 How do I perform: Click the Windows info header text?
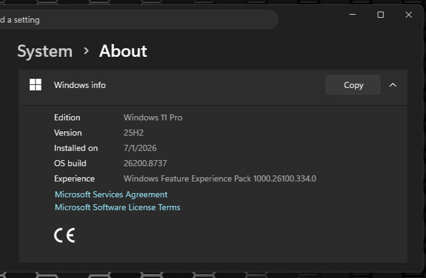tap(80, 85)
